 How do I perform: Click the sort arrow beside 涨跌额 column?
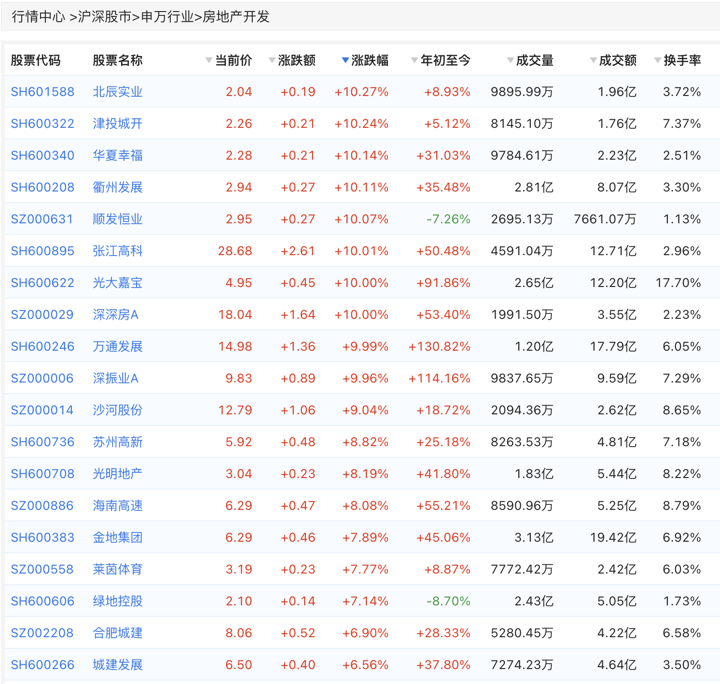pyautogui.click(x=272, y=60)
